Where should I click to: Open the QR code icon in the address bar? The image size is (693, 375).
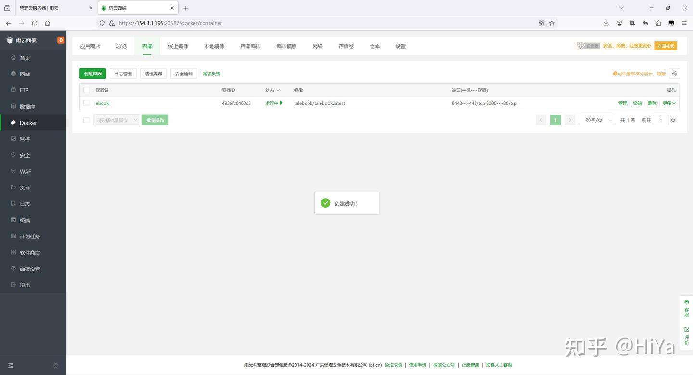click(541, 23)
